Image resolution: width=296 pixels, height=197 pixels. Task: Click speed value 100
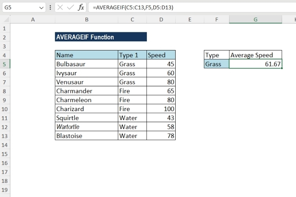point(161,109)
